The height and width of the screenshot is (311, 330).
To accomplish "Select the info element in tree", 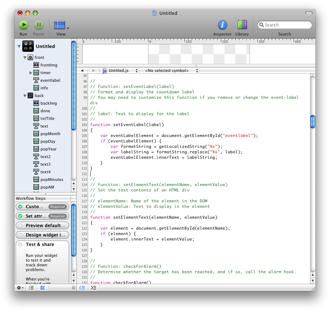I will coord(41,88).
